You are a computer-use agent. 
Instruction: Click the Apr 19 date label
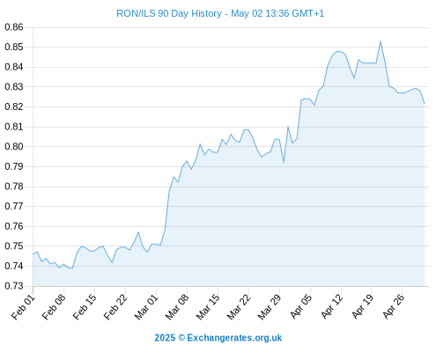(x=363, y=307)
